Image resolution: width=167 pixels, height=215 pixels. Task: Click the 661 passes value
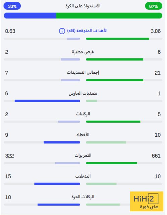point(156,156)
